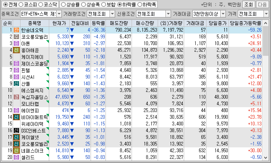Select stock name 에스엠씨지

click(x=32, y=90)
